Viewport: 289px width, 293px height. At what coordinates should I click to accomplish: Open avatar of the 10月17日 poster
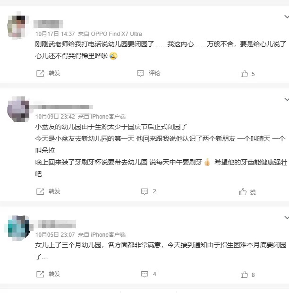(x=18, y=26)
